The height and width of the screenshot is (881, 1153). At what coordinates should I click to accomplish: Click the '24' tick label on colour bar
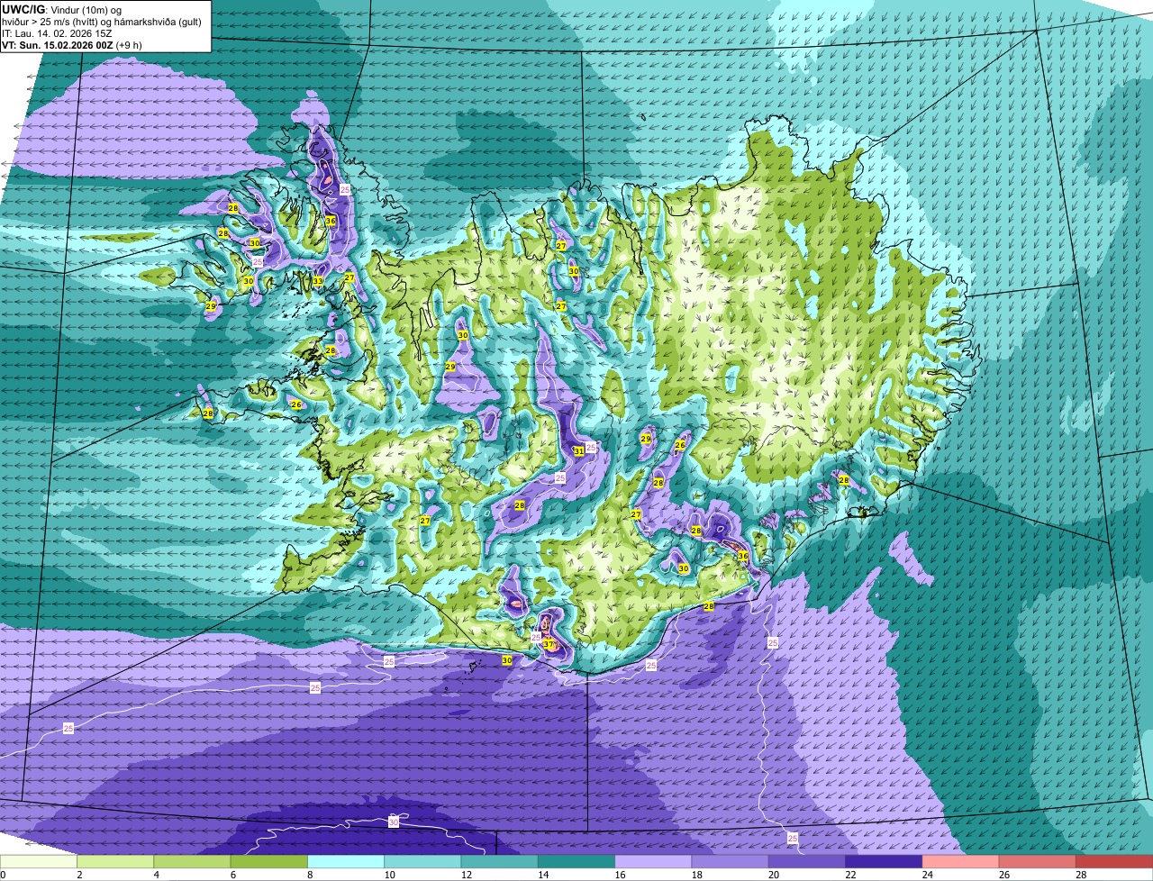(926, 875)
